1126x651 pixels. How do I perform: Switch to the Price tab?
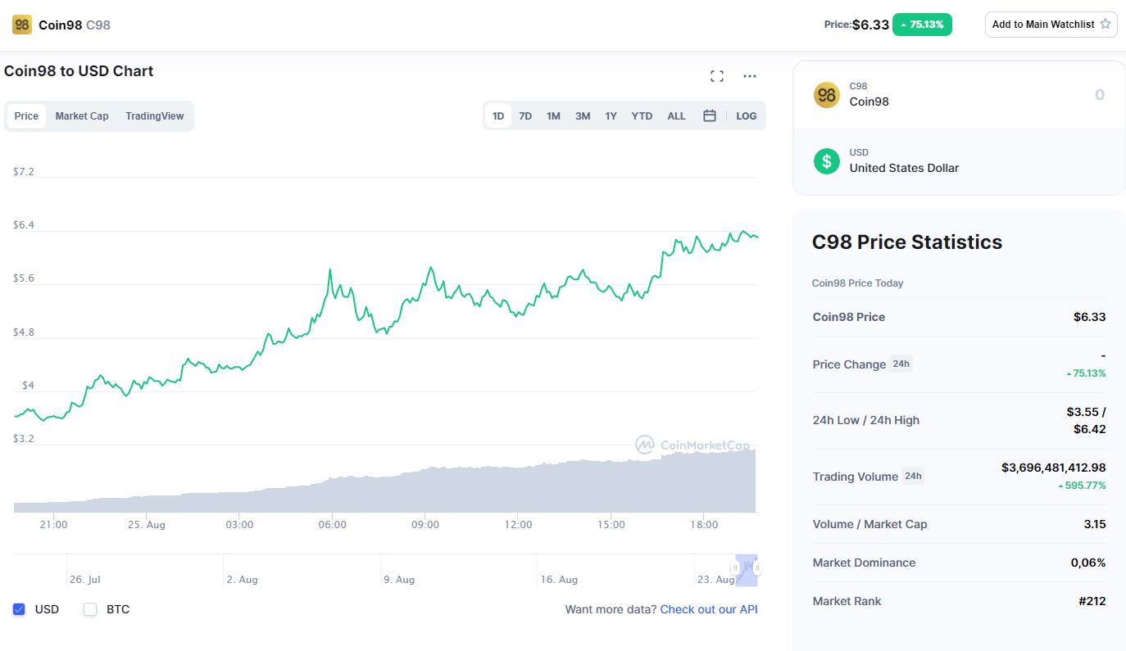(x=26, y=116)
